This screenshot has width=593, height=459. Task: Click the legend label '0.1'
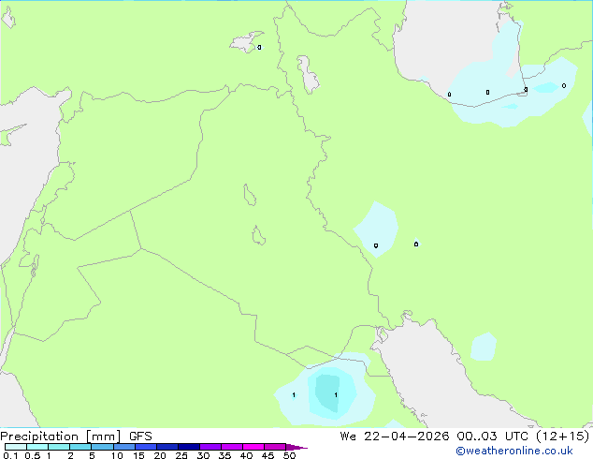pos(10,455)
